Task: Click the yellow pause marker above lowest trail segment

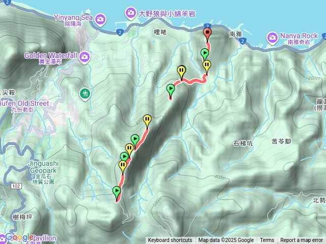Action: [x=123, y=167]
